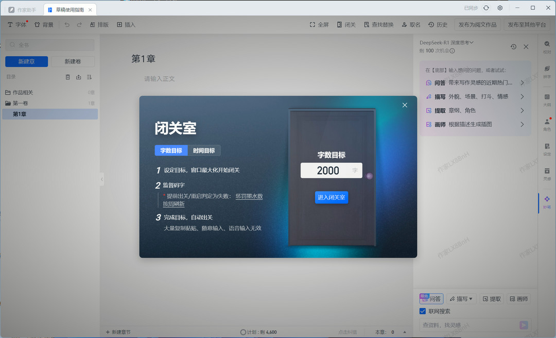Toggle the 联网搜索 checkbox
The width and height of the screenshot is (556, 338).
pos(423,311)
